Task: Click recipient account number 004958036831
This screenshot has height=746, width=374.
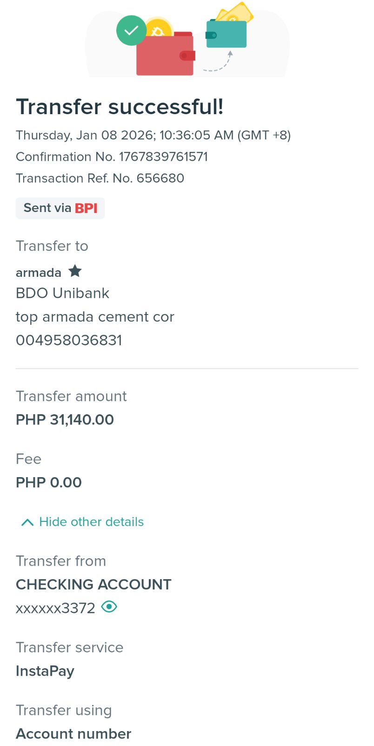Action: pos(69,340)
